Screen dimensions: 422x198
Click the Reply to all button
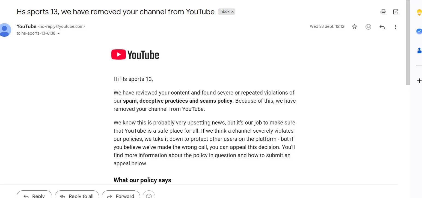coord(77,194)
